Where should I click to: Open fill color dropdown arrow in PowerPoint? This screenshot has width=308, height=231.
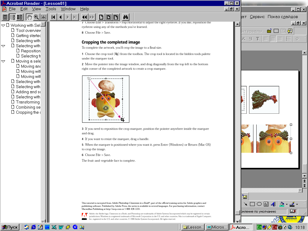tap(287, 205)
